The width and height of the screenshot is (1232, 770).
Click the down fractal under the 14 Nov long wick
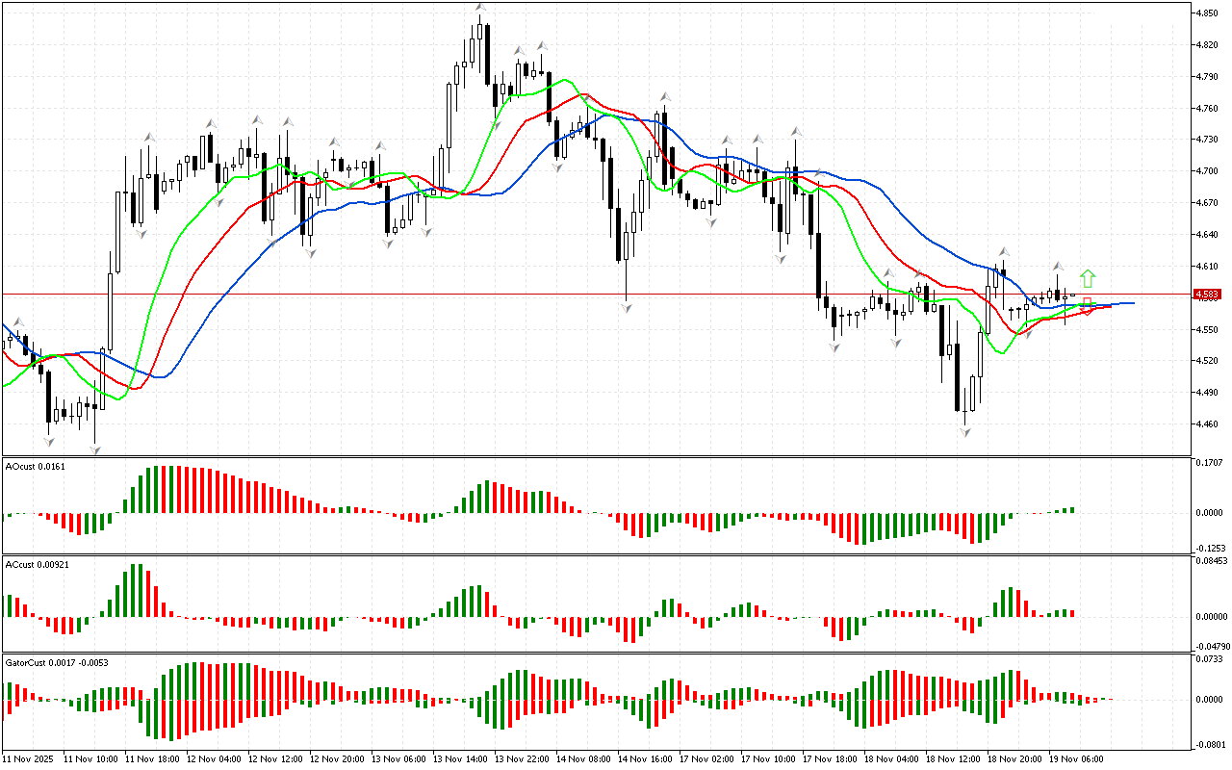627,307
